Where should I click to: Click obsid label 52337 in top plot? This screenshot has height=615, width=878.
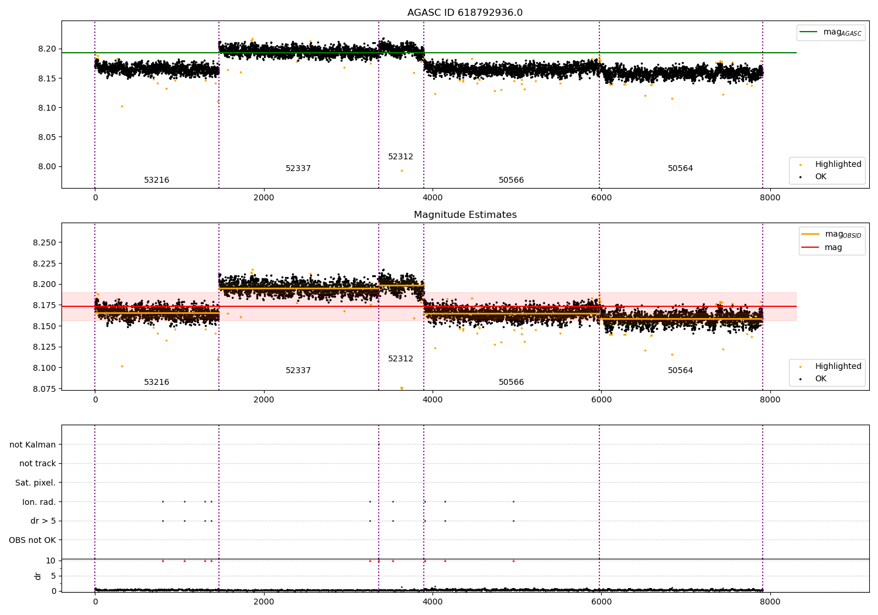pyautogui.click(x=298, y=169)
